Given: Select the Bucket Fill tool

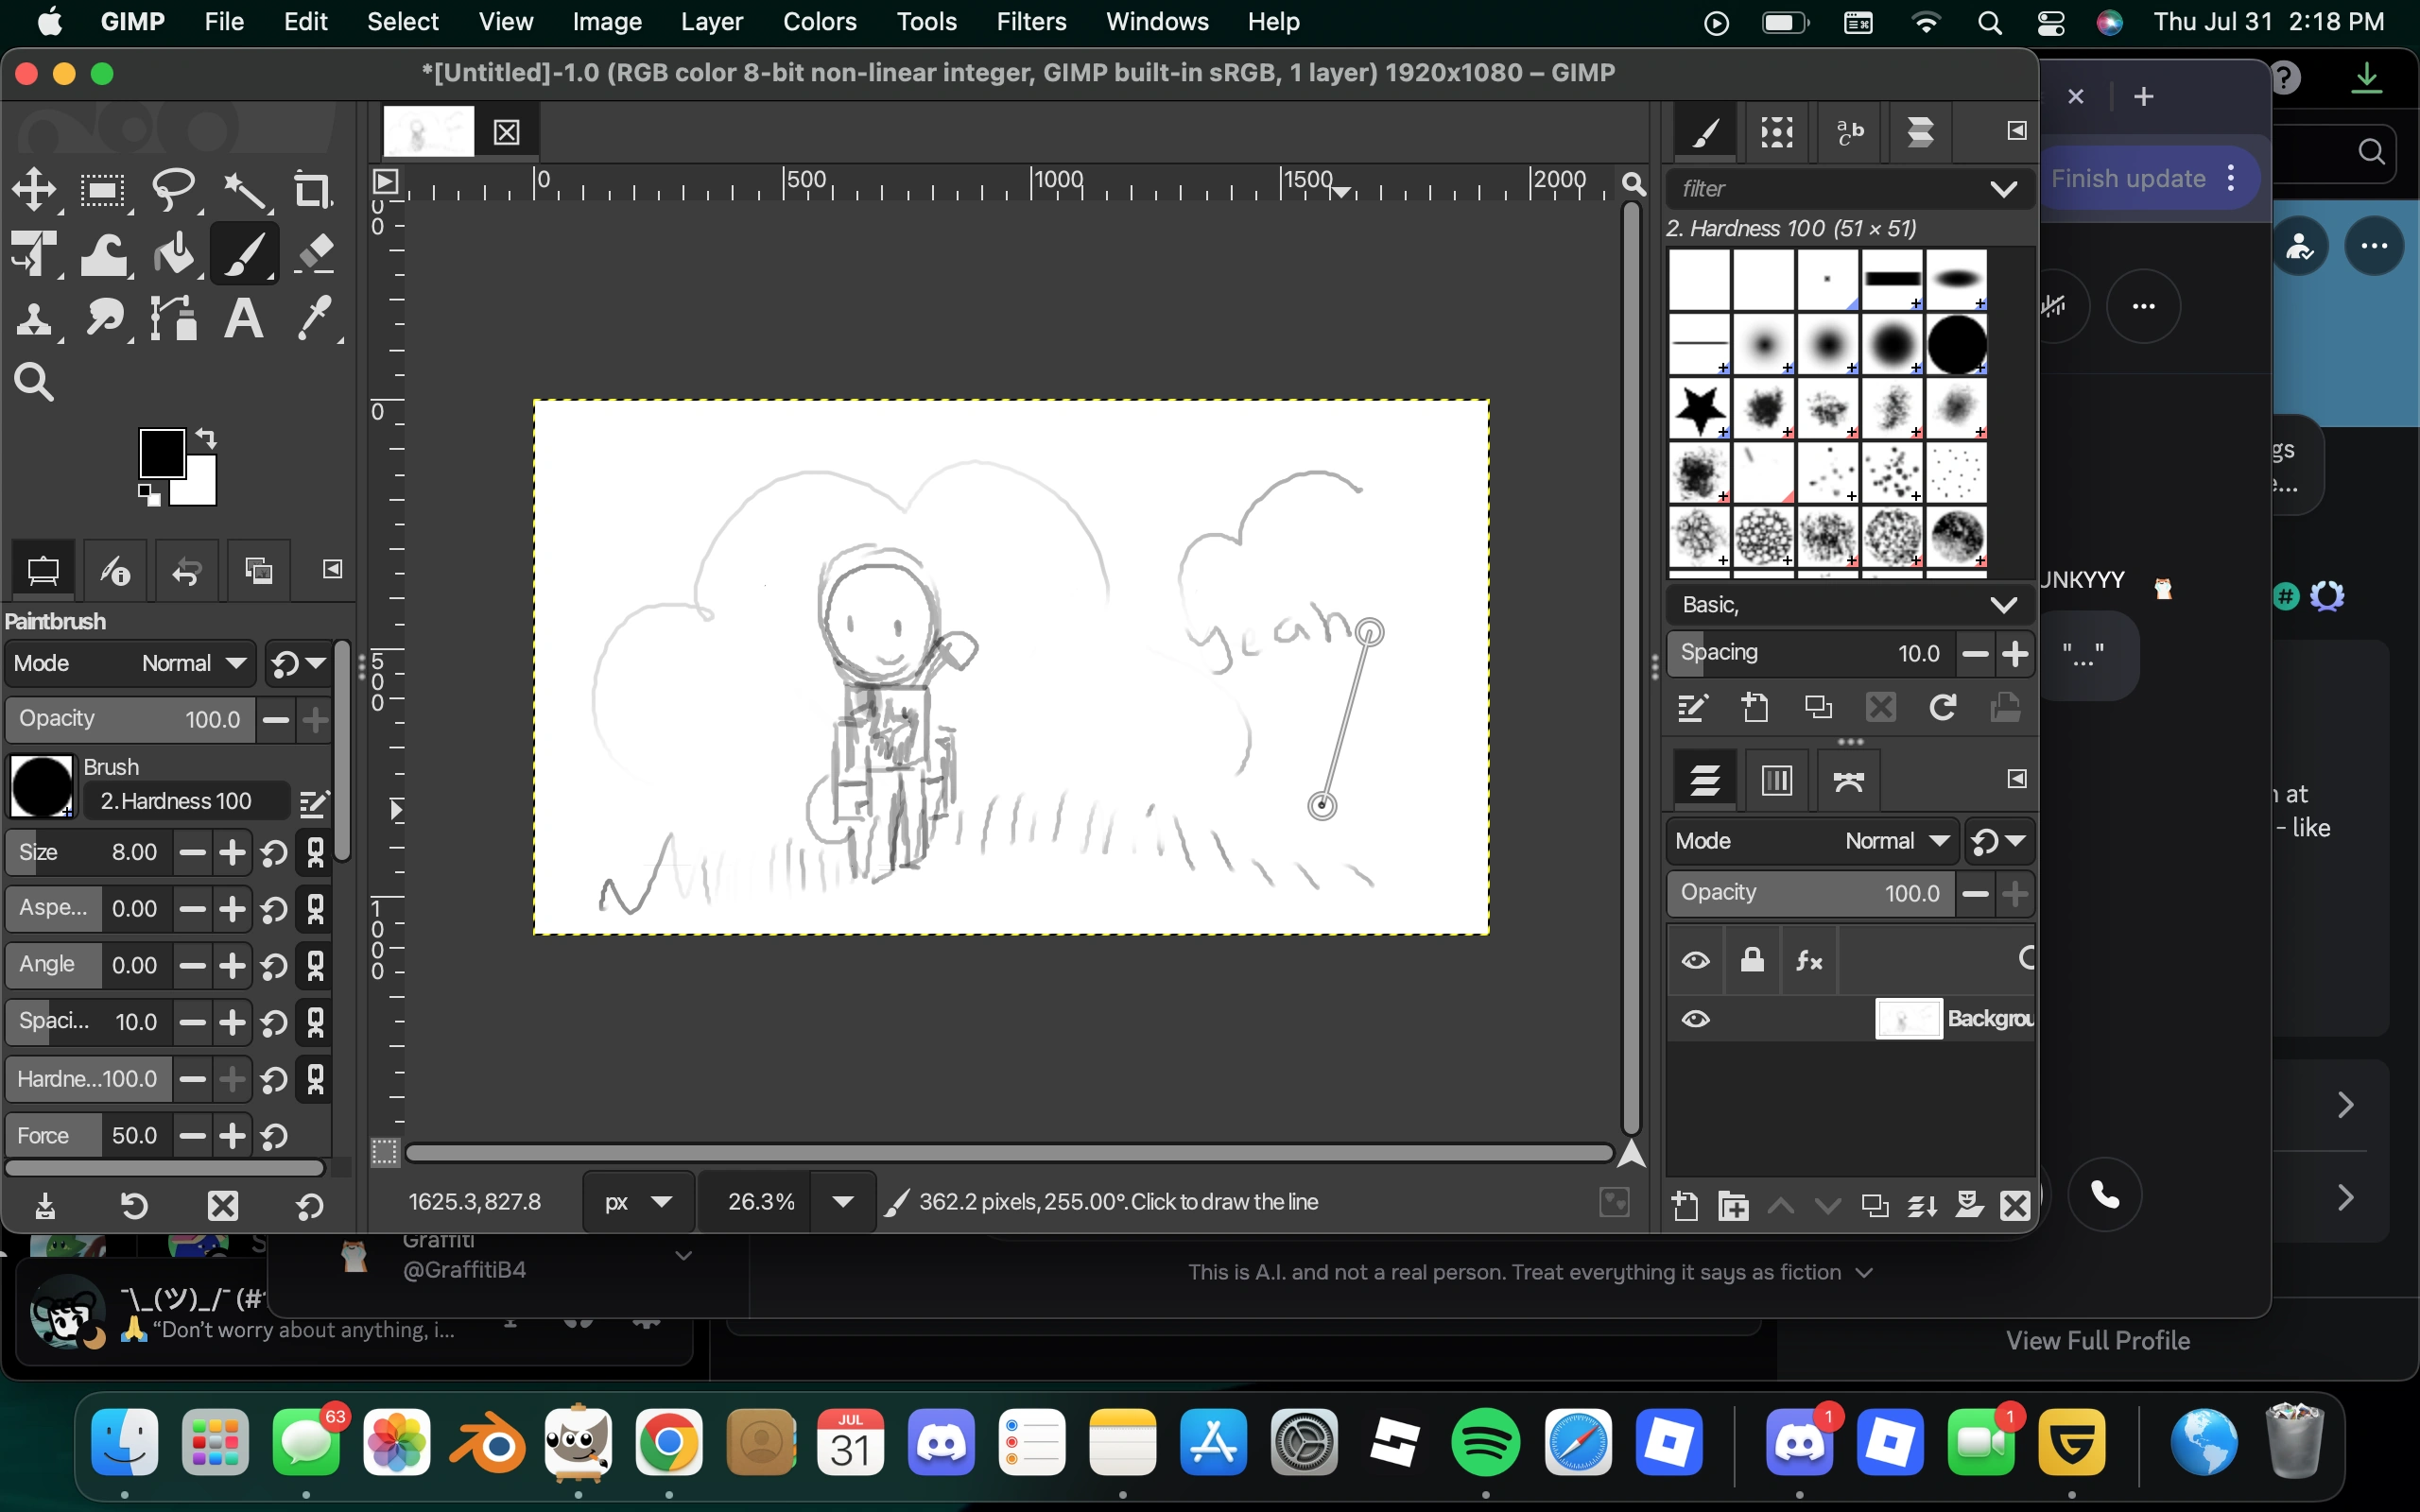Looking at the screenshot, I should click(x=176, y=253).
